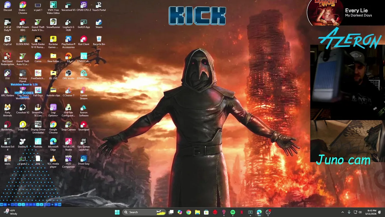This screenshot has height=217, width=385.
Task: Open File Explorer from the taskbar
Action: [x=197, y=212]
